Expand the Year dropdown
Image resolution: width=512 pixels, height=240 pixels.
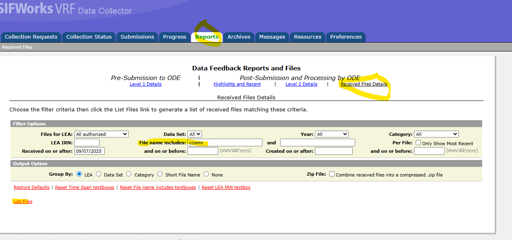click(x=331, y=134)
